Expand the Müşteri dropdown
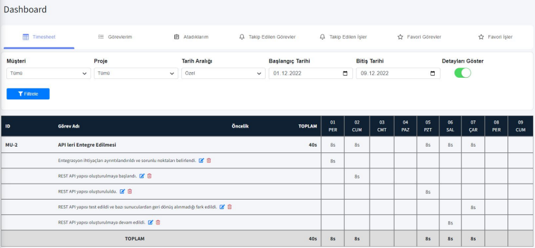Viewport: 535px width, 248px height. [x=49, y=73]
